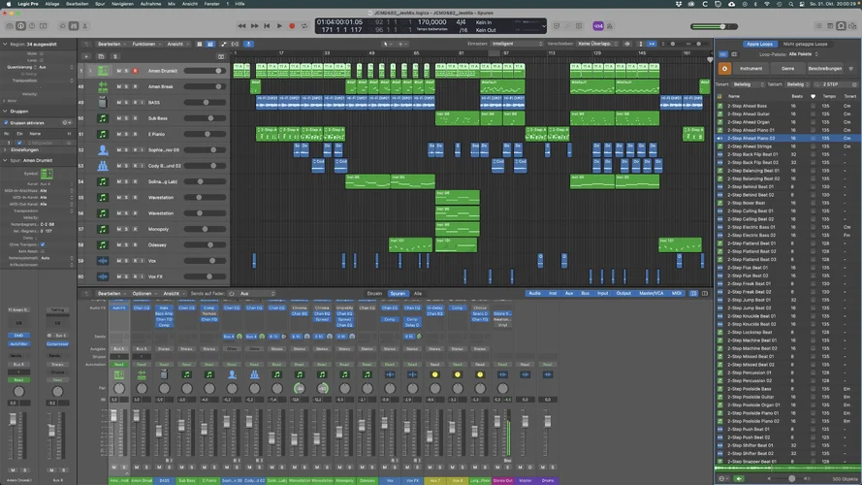This screenshot has width=862, height=485.
Task: Open the Aufnahme menu
Action: 150,4
